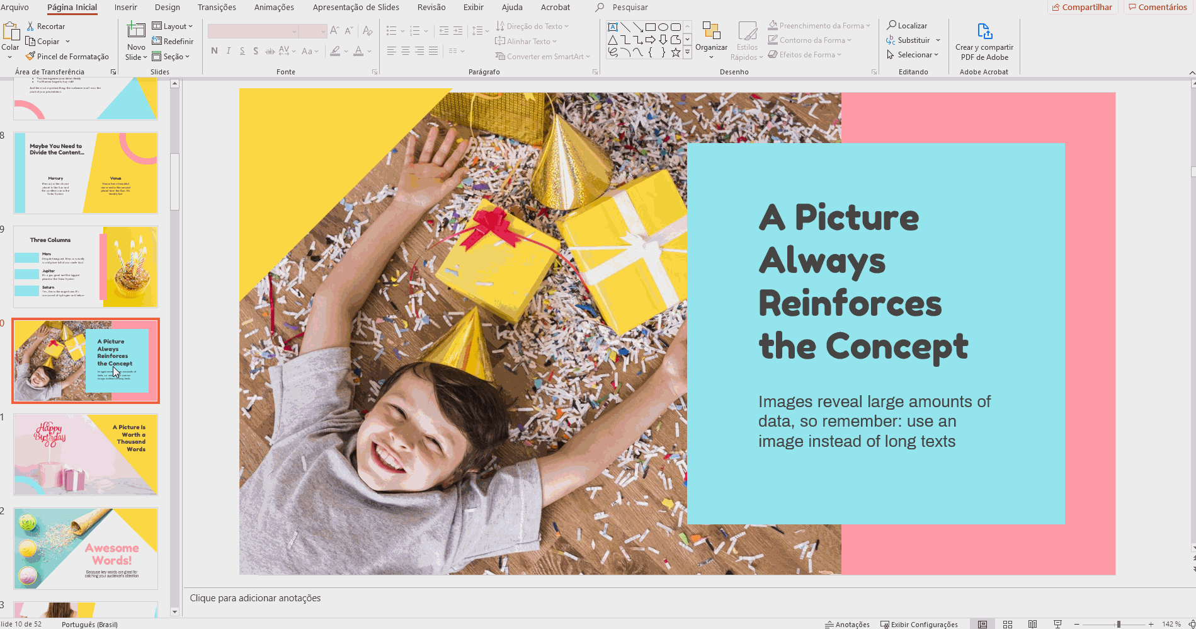1196x629 pixels.
Task: Click zoom out minus in status bar
Action: (1077, 624)
